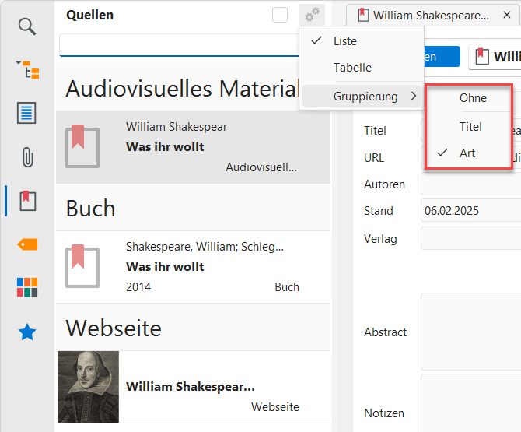521x432 pixels.
Task: Open the search icon in the sidebar
Action: tap(27, 27)
